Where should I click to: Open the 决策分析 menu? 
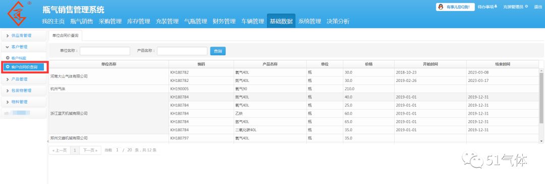point(338,21)
